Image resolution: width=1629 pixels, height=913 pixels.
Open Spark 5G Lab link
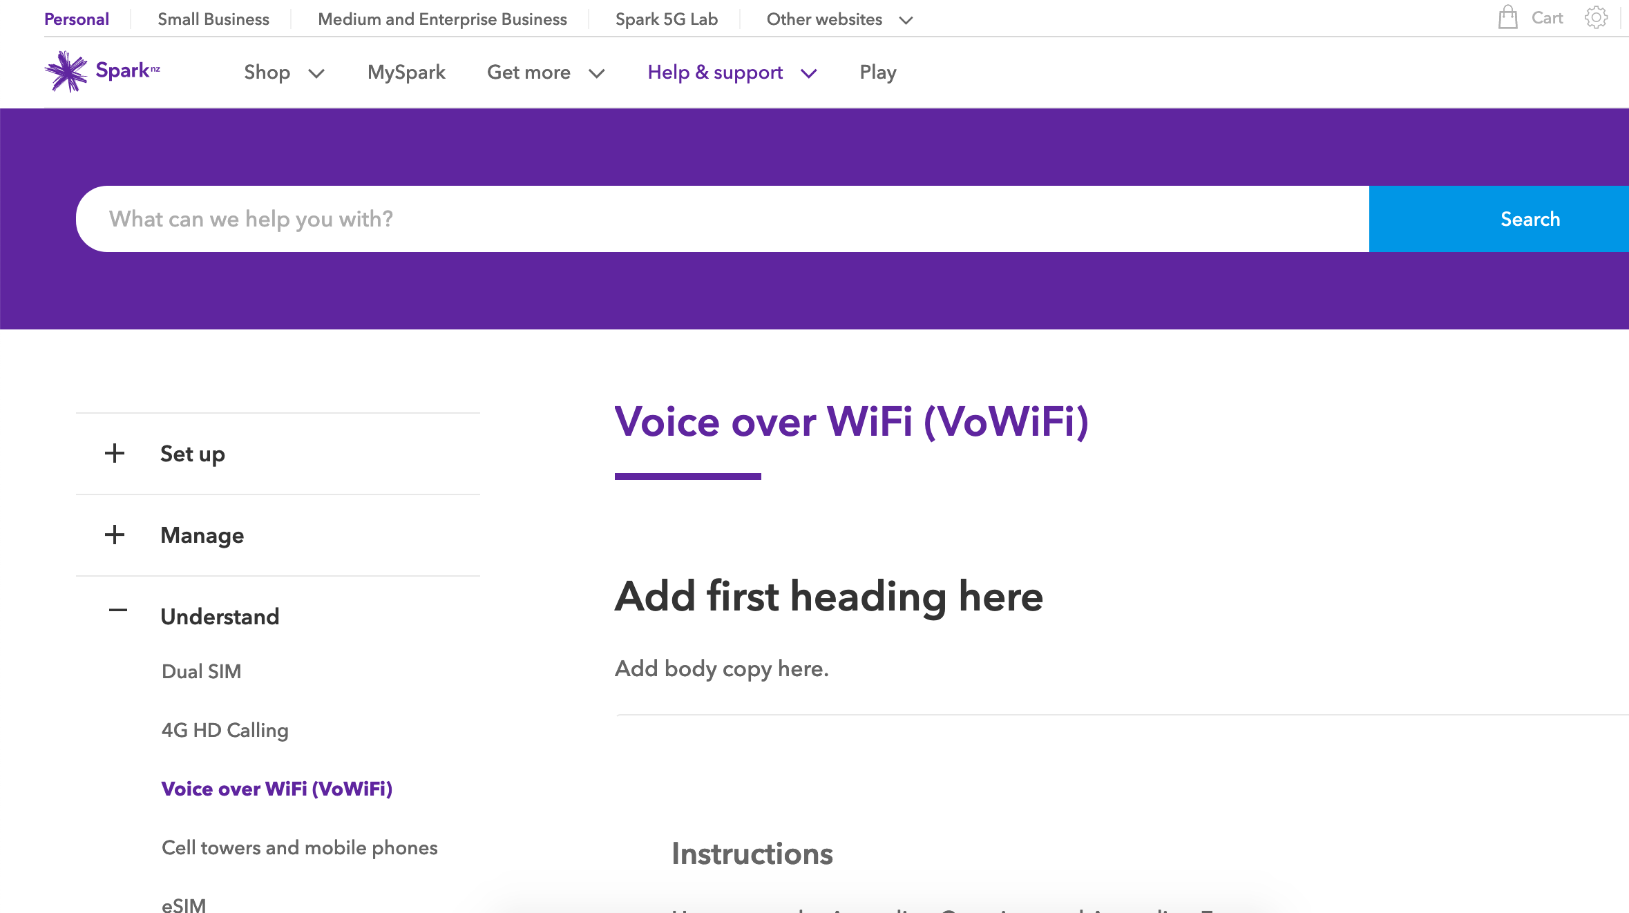pyautogui.click(x=666, y=19)
